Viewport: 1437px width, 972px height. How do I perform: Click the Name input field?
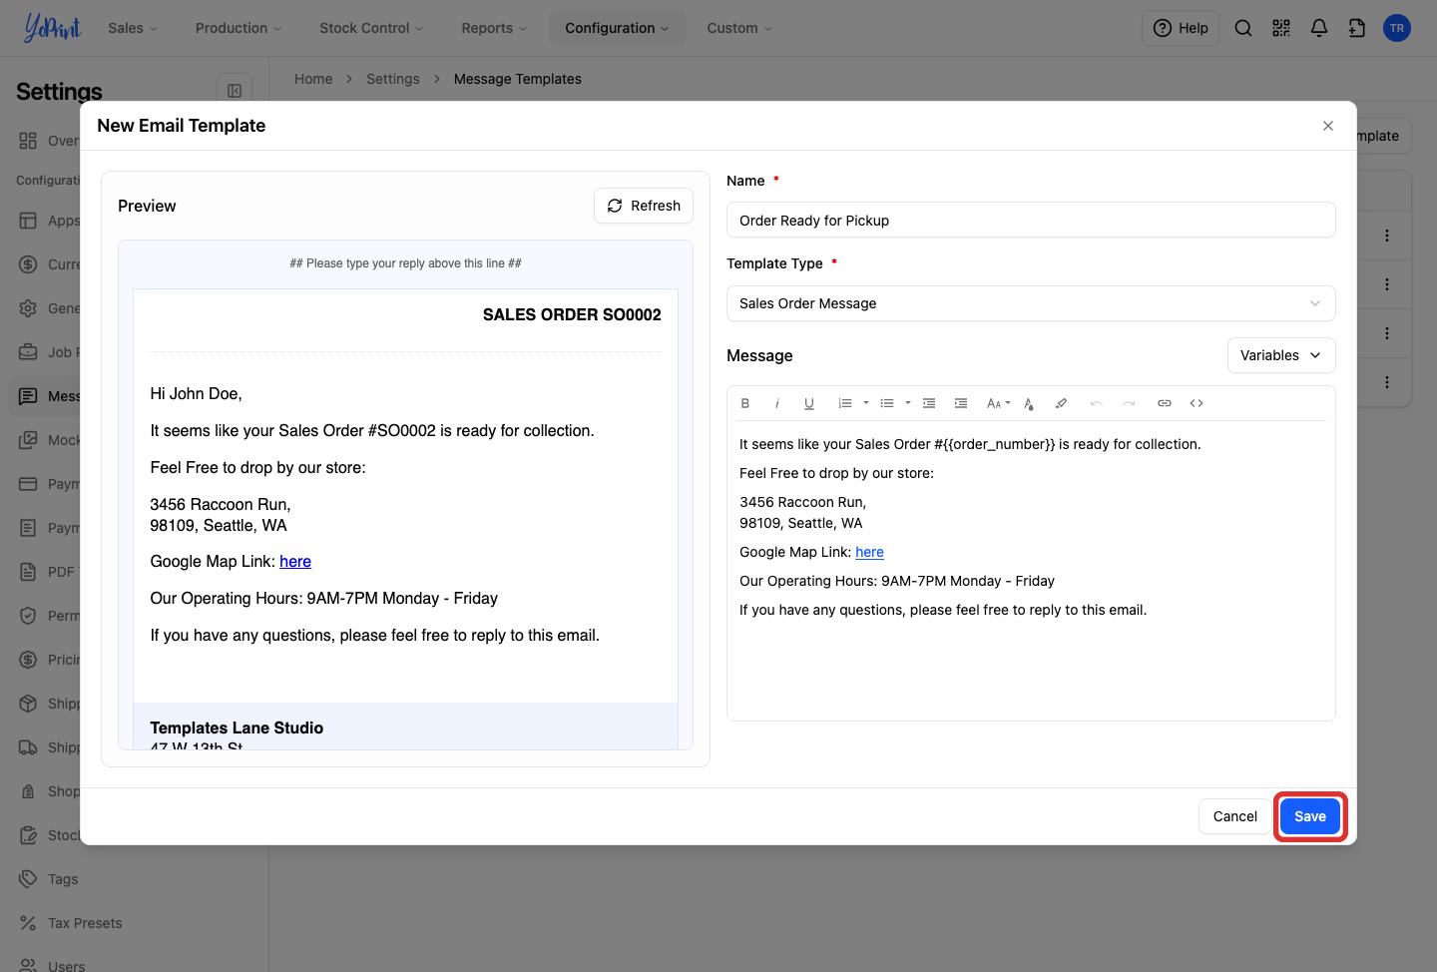[1031, 221]
